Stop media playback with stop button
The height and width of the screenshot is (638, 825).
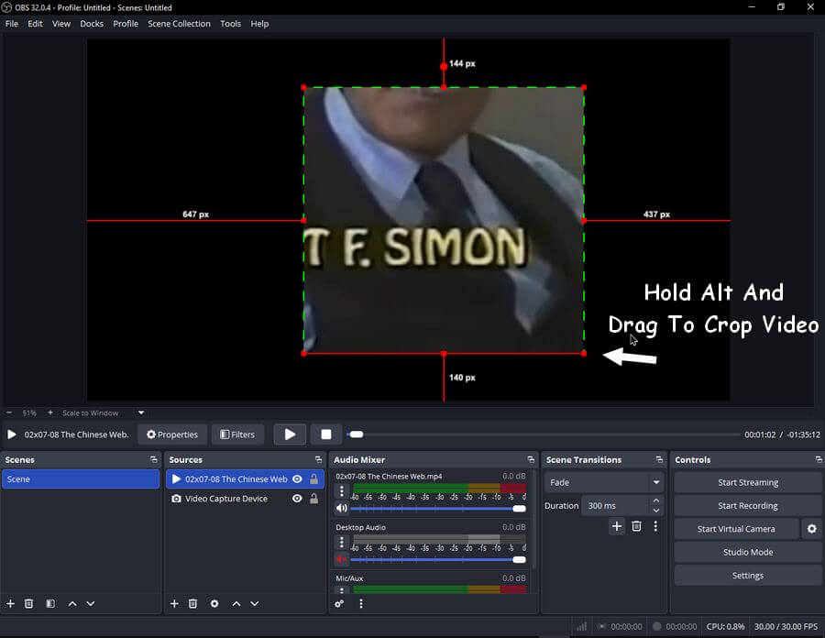[x=325, y=434]
